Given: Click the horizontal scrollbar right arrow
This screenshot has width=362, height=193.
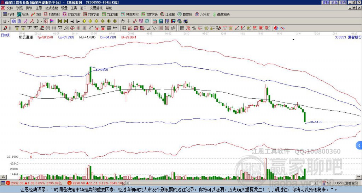Looking at the screenshot, I should [315, 183].
